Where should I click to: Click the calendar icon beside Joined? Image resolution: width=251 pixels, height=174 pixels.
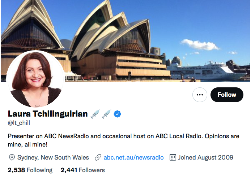tap(173, 157)
